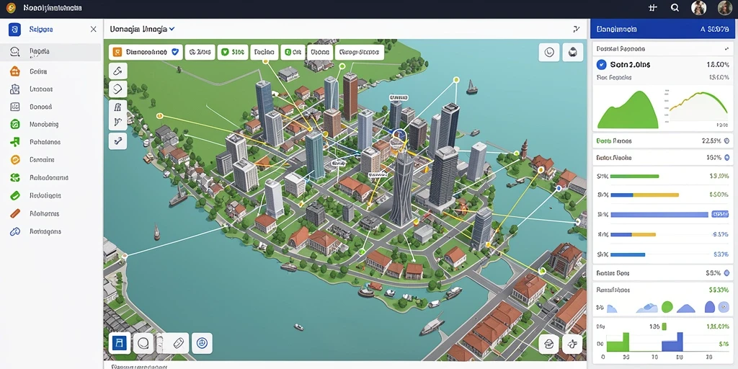
Task: Select the orange house icon in sidebar
Action: pyautogui.click(x=15, y=71)
